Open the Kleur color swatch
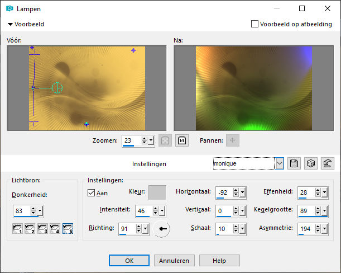The height and width of the screenshot is (273, 341). point(157,192)
